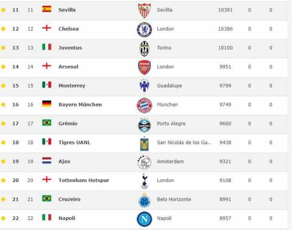Click the Spain flag beside Sevilla
Screen dimensions: 292x230
coord(47,9)
